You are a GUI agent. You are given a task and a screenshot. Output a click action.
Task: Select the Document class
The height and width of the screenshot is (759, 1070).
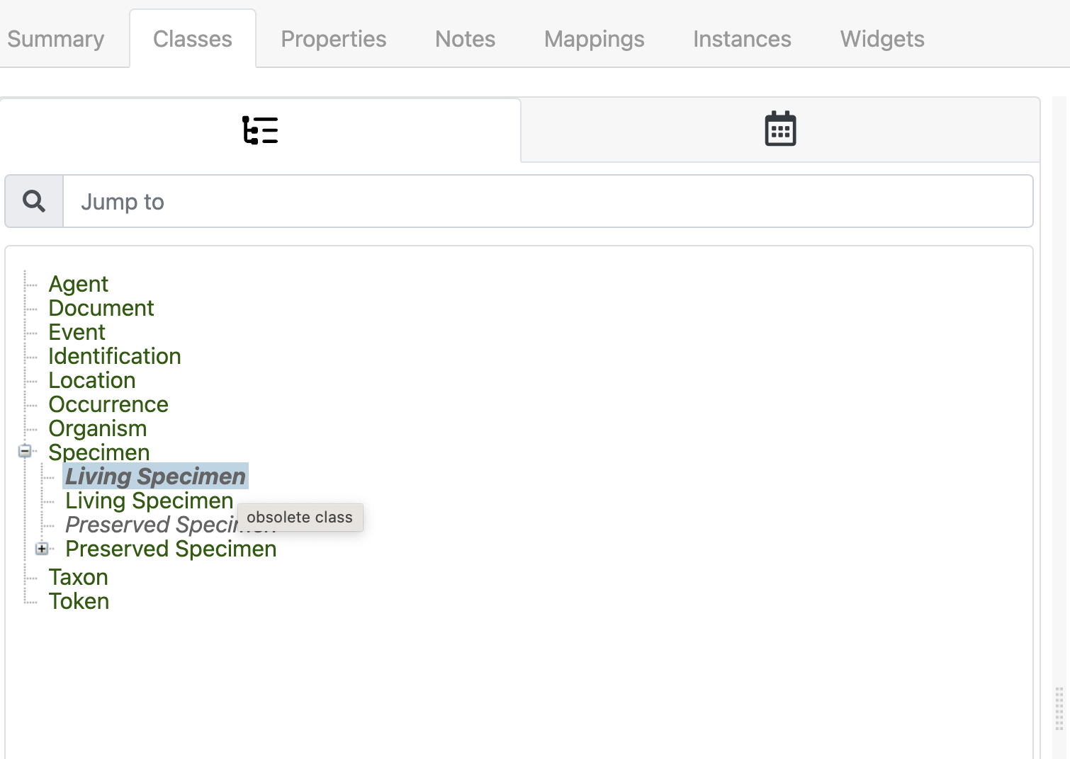101,307
